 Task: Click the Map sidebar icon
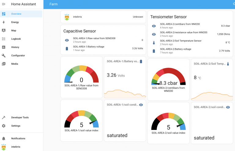pos(4,31)
